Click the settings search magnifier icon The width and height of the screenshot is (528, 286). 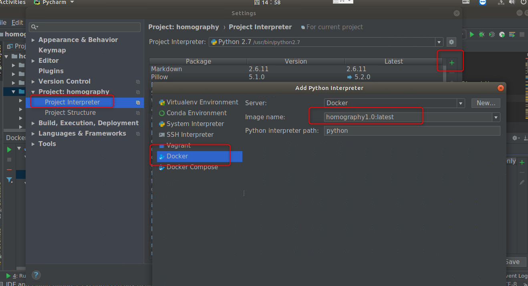(34, 27)
